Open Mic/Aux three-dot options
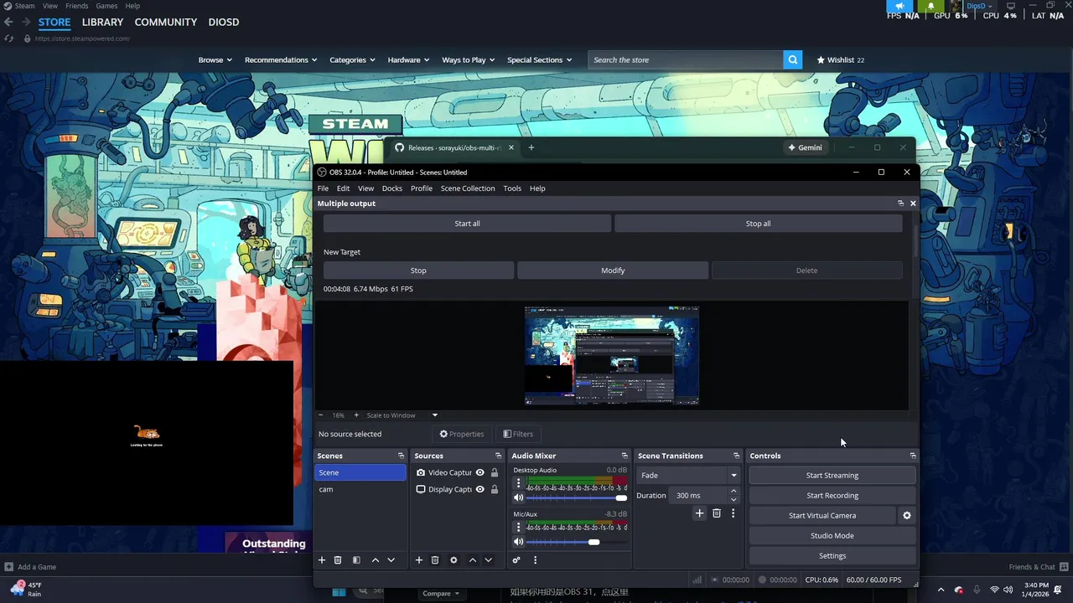1073x603 pixels. tap(518, 527)
